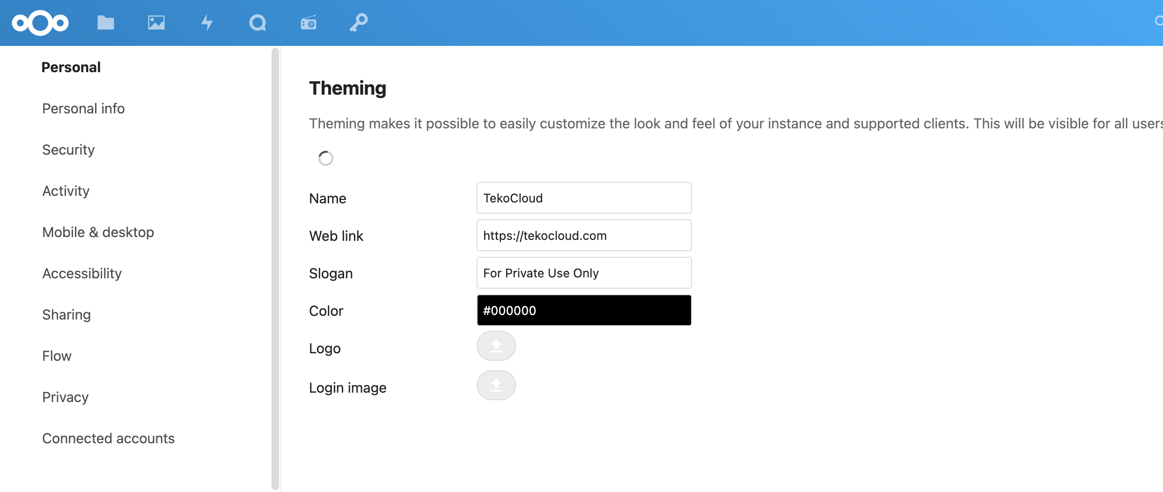The height and width of the screenshot is (492, 1163).
Task: Upload a new Login image
Action: (496, 385)
